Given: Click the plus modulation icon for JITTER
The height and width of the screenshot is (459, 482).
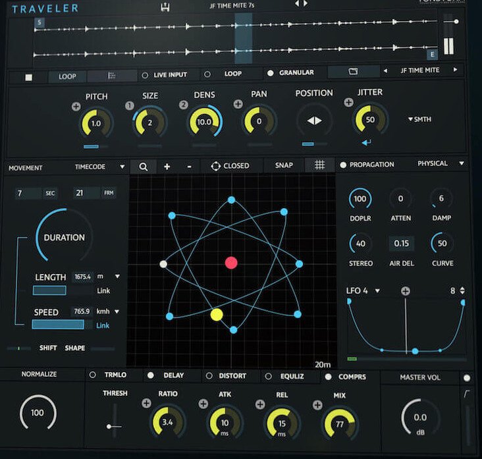Looking at the screenshot, I should pyautogui.click(x=348, y=102).
